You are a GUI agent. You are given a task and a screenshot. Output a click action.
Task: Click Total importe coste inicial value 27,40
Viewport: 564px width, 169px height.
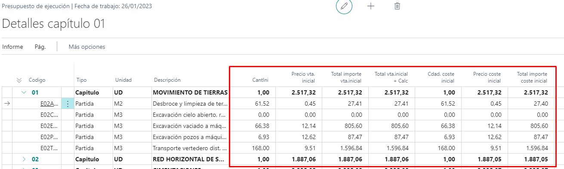pyautogui.click(x=541, y=104)
